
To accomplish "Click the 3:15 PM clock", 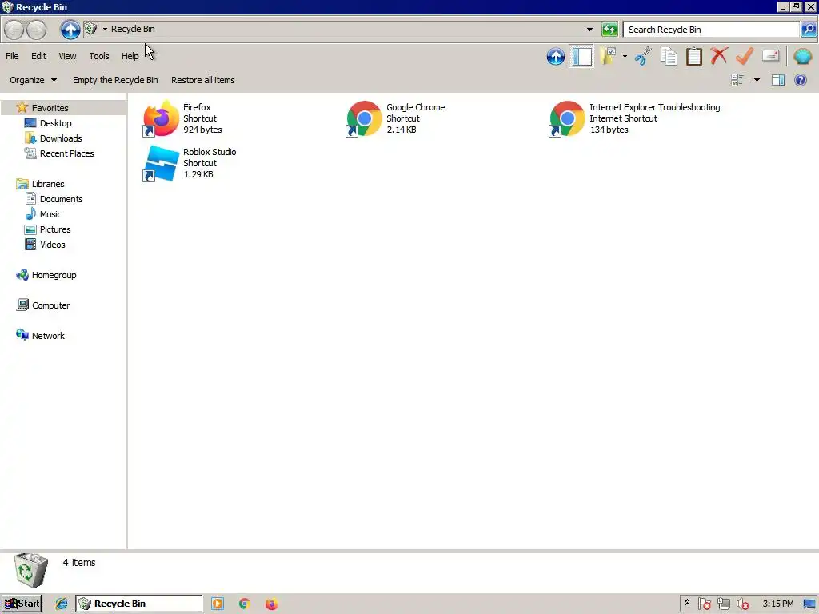I will tap(777, 604).
